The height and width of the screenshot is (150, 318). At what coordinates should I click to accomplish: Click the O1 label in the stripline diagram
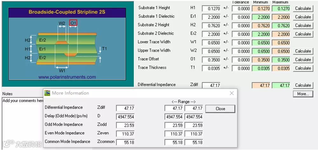[x=73, y=23]
